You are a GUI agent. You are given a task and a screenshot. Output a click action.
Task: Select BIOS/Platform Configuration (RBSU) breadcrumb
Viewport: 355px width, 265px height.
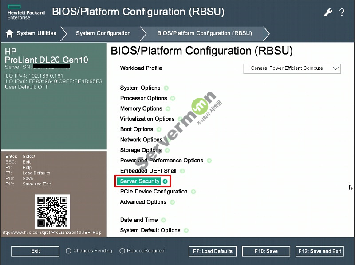click(205, 33)
